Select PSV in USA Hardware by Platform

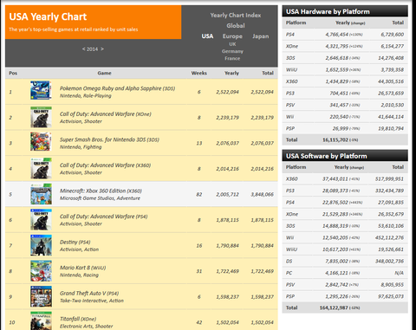[290, 105]
